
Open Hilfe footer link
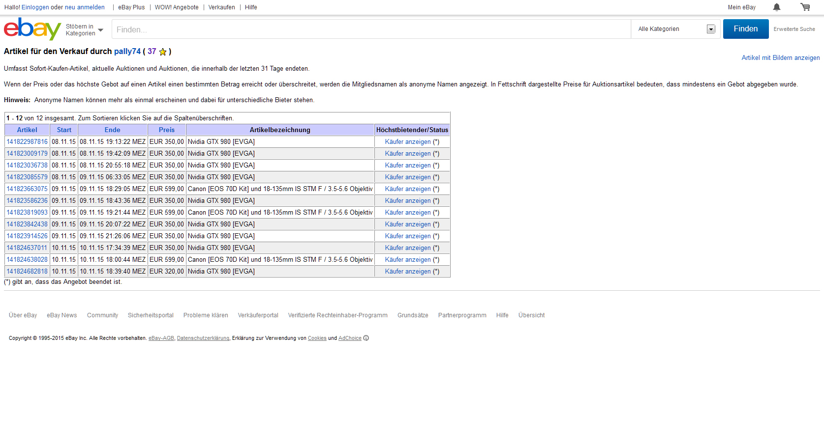[502, 315]
